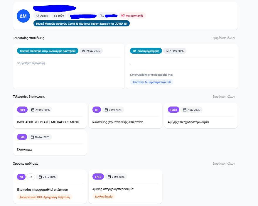
Task: Select the Δυσλιπιδαιμία category tag
Action: tap(104, 197)
